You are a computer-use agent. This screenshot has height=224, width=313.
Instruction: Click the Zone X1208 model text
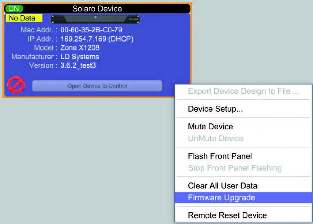(80, 48)
